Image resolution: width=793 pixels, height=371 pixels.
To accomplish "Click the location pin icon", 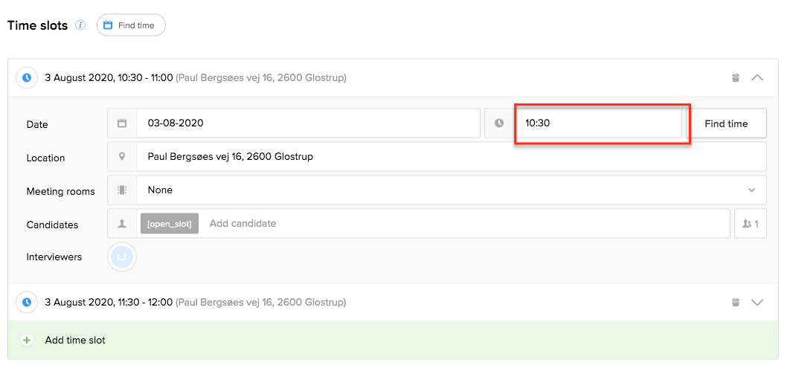I will (x=122, y=157).
